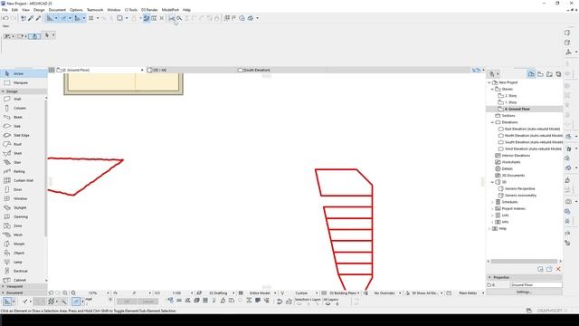579x326 pixels.
Task: Open North Elevation in Navigator
Action: pyautogui.click(x=532, y=136)
